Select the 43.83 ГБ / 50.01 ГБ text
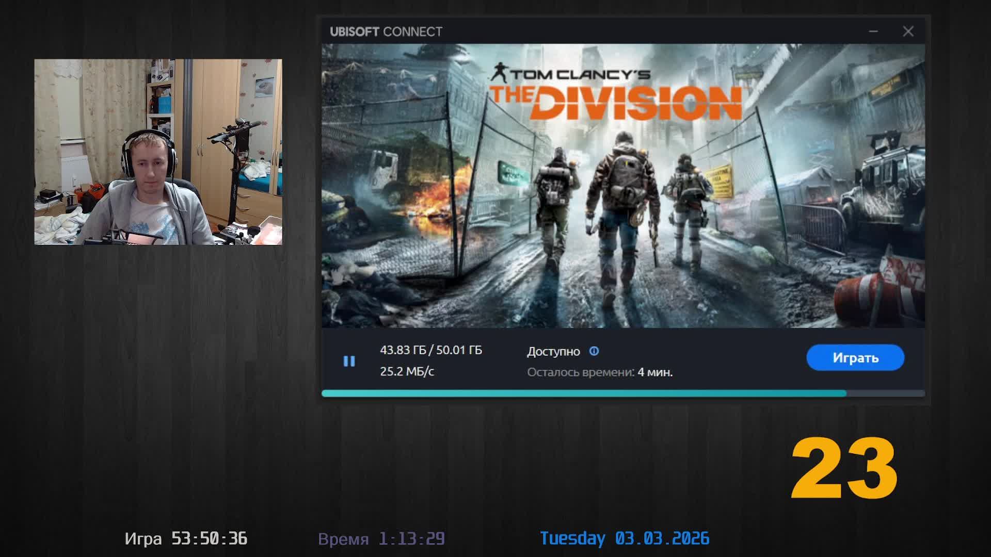The image size is (991, 557). tap(431, 350)
